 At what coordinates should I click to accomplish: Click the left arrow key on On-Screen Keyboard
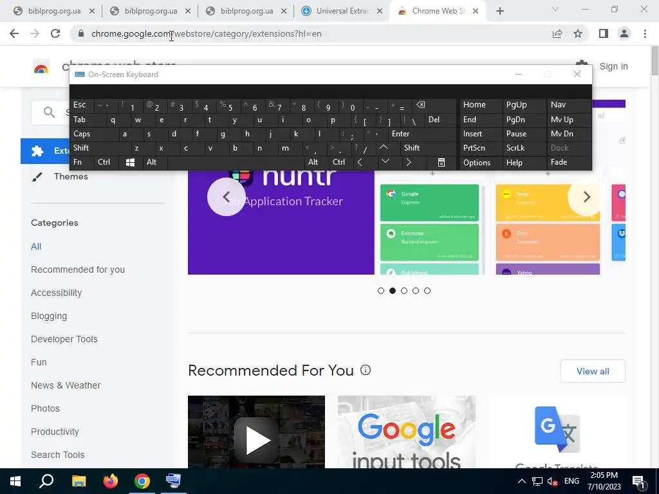click(360, 162)
